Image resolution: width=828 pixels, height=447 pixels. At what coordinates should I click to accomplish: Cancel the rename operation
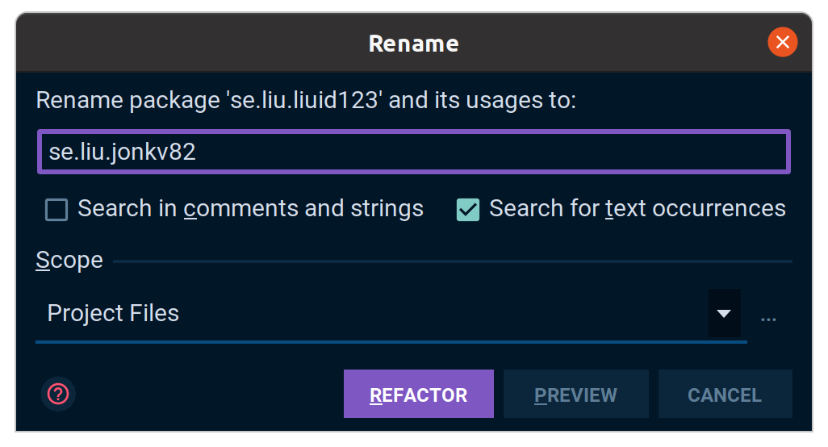click(725, 394)
